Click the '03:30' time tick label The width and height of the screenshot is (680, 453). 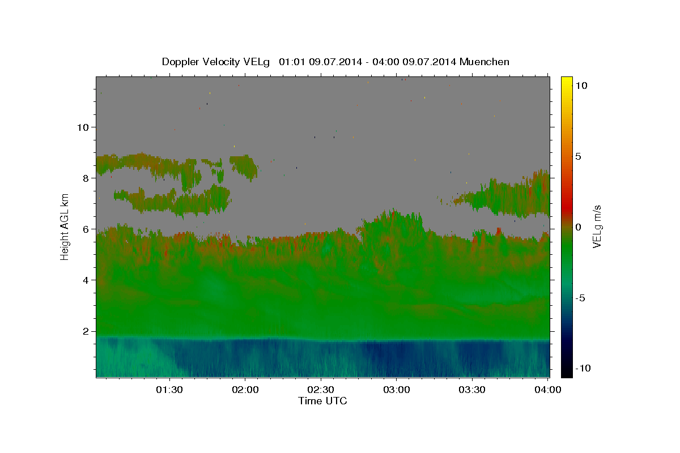point(472,390)
